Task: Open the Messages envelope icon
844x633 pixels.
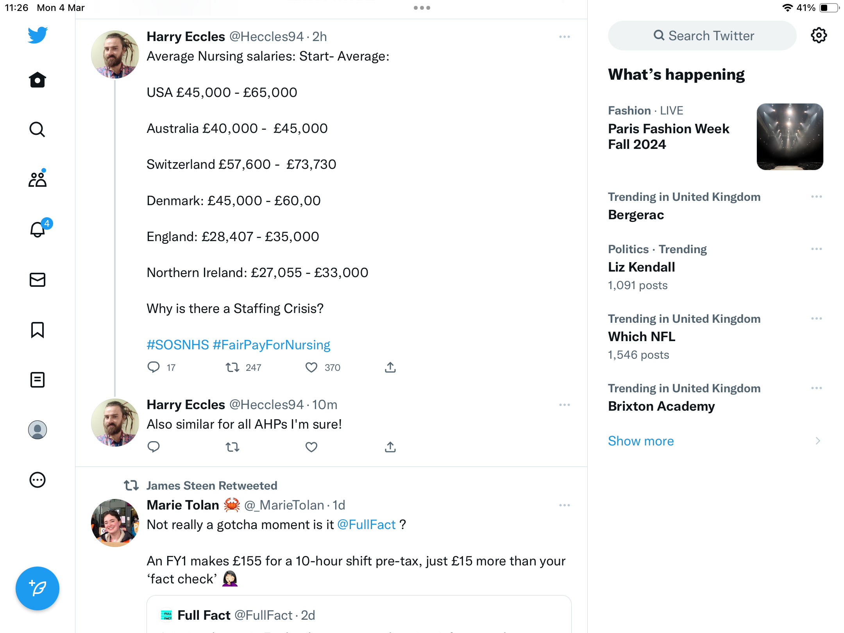Action: [x=38, y=280]
